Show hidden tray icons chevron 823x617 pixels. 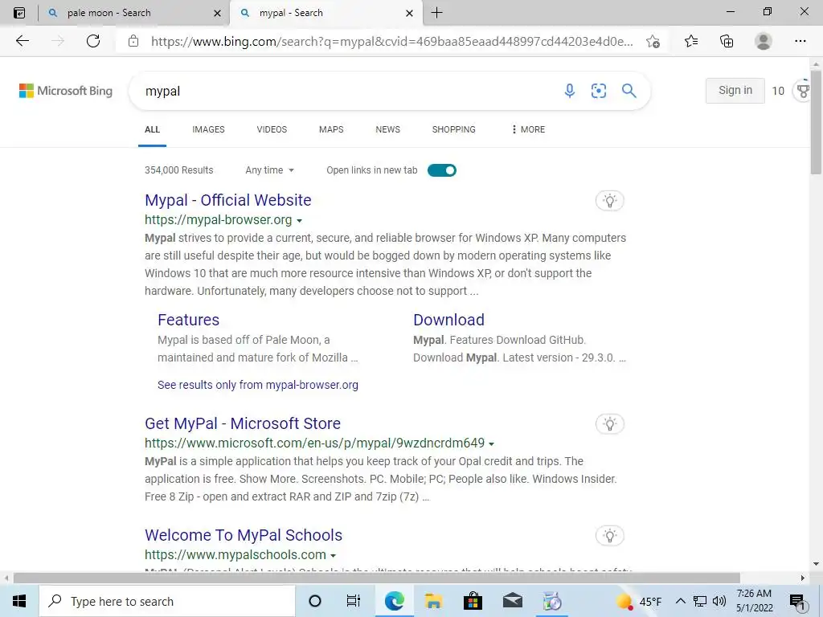click(x=680, y=601)
